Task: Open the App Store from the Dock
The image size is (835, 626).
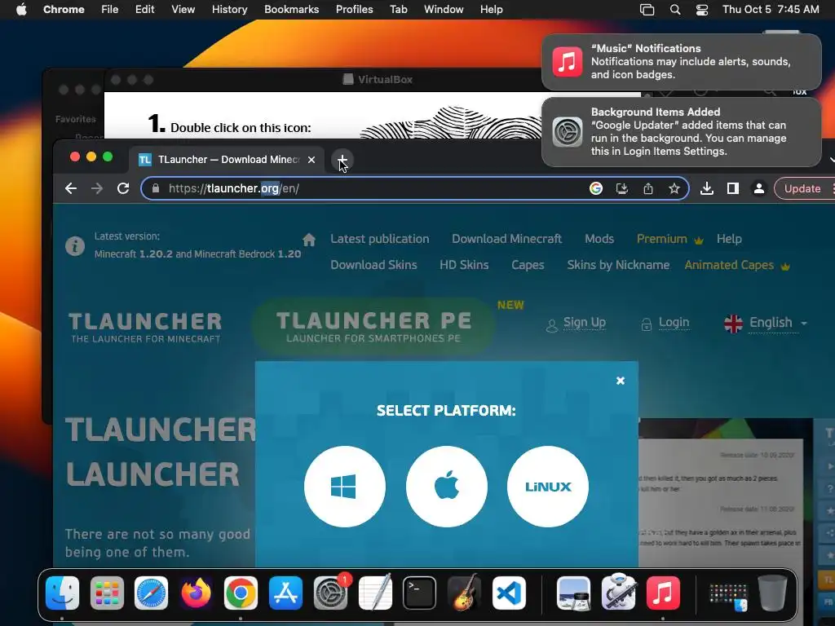Action: (285, 593)
